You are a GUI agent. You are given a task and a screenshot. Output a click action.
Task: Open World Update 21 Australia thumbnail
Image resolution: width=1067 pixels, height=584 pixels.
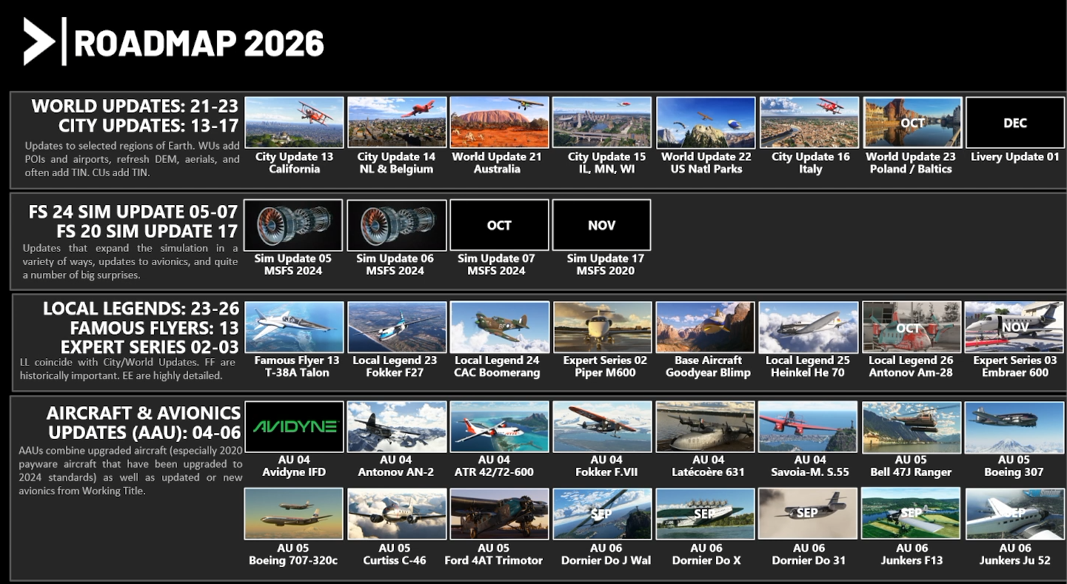[499, 122]
